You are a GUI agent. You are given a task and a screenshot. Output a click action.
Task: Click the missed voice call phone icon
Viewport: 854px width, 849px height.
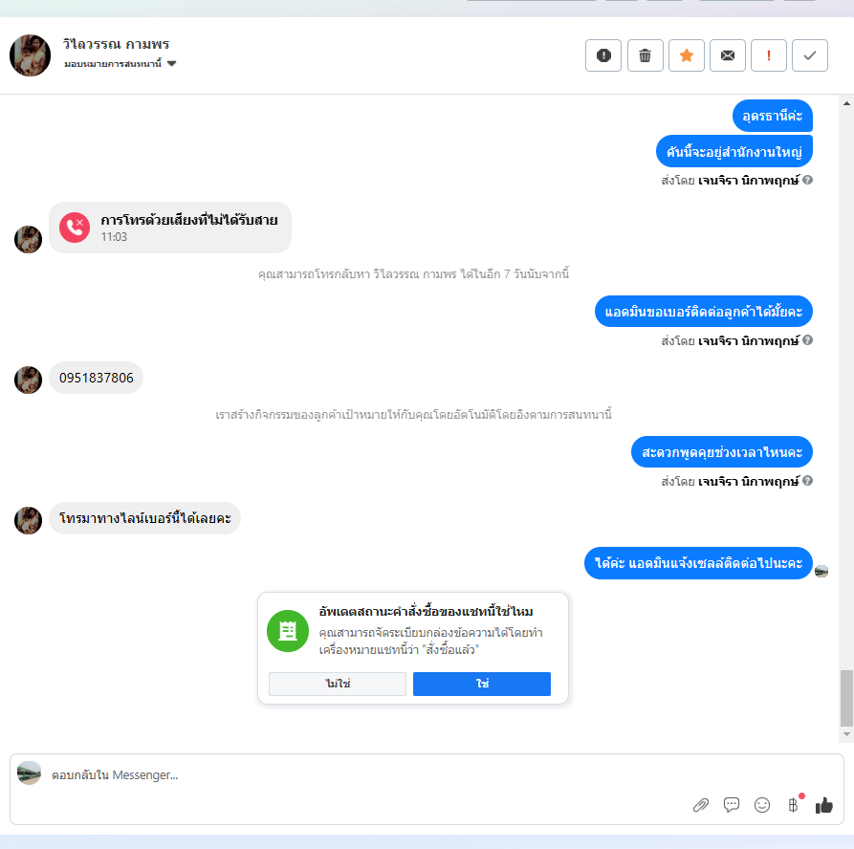75,228
